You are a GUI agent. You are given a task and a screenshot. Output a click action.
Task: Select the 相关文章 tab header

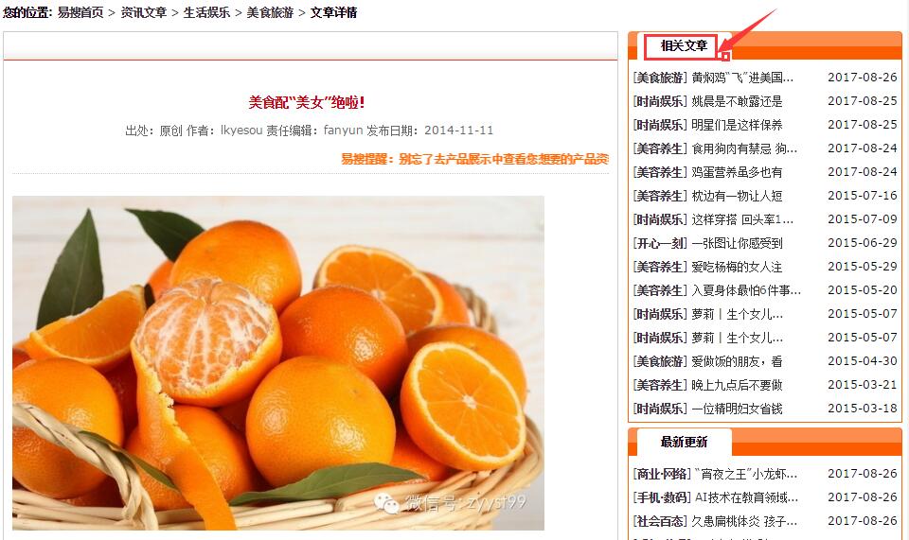684,45
